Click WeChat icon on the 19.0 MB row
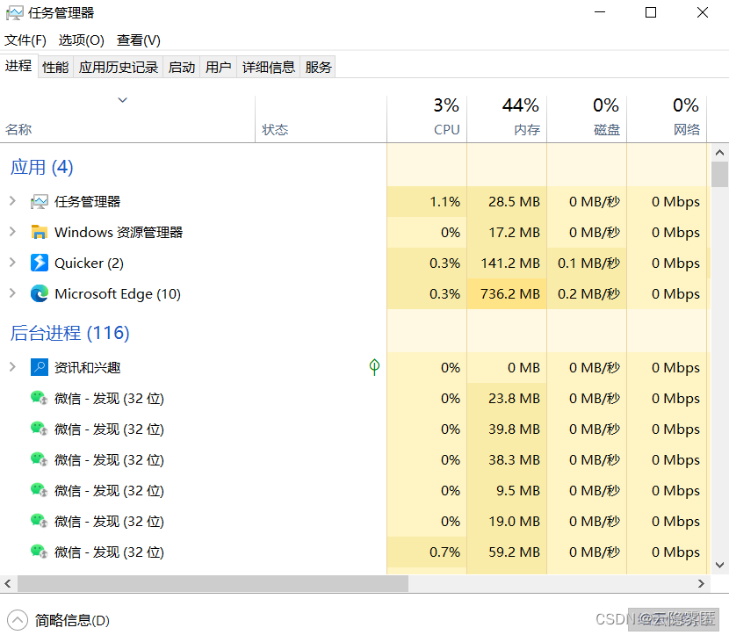Image resolution: width=729 pixels, height=635 pixels. (39, 521)
